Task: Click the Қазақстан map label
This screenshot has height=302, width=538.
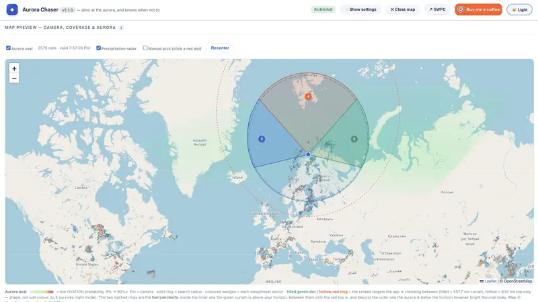Action: (x=397, y=236)
